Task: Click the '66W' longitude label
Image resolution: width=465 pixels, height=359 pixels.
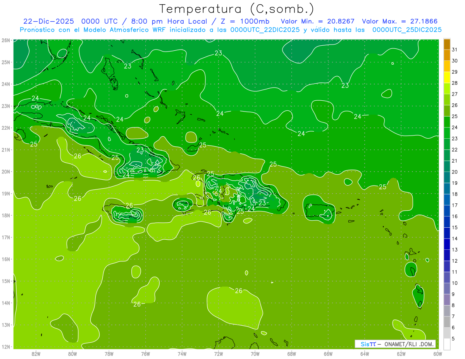Action: [x=328, y=354]
